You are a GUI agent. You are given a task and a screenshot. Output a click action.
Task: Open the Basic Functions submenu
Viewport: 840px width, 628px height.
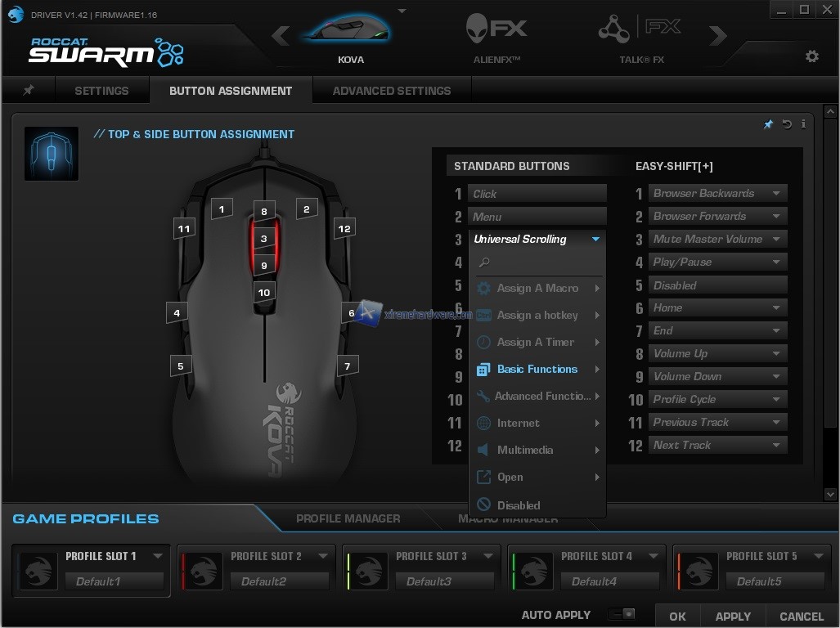(537, 370)
